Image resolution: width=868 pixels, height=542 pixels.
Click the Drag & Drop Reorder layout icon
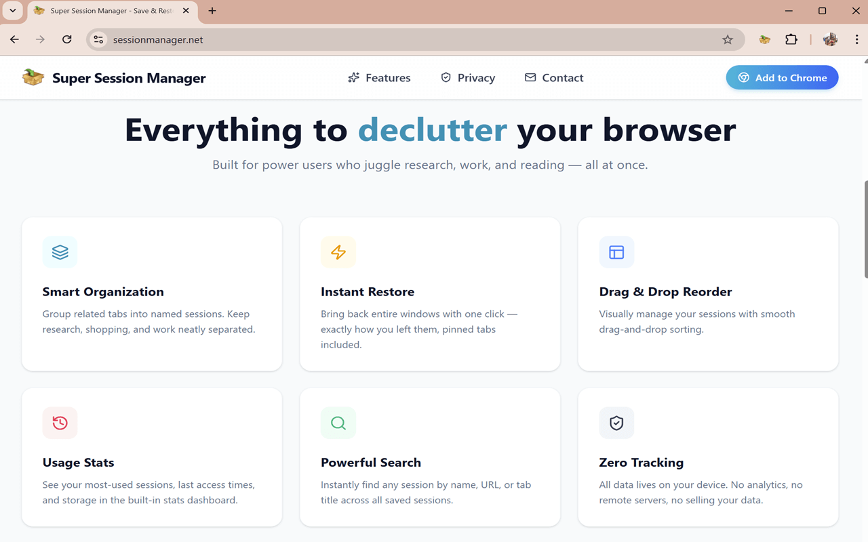(616, 252)
